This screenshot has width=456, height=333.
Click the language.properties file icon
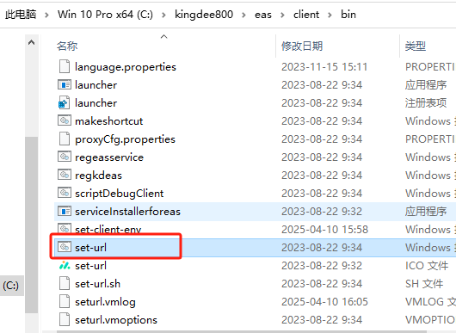[x=65, y=66]
